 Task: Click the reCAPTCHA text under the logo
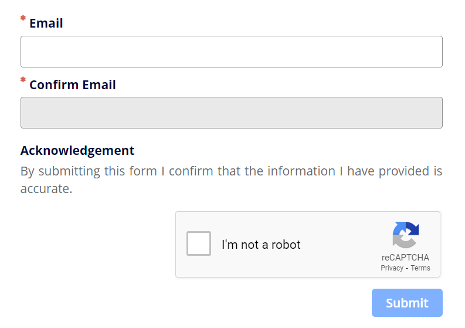[x=405, y=258]
